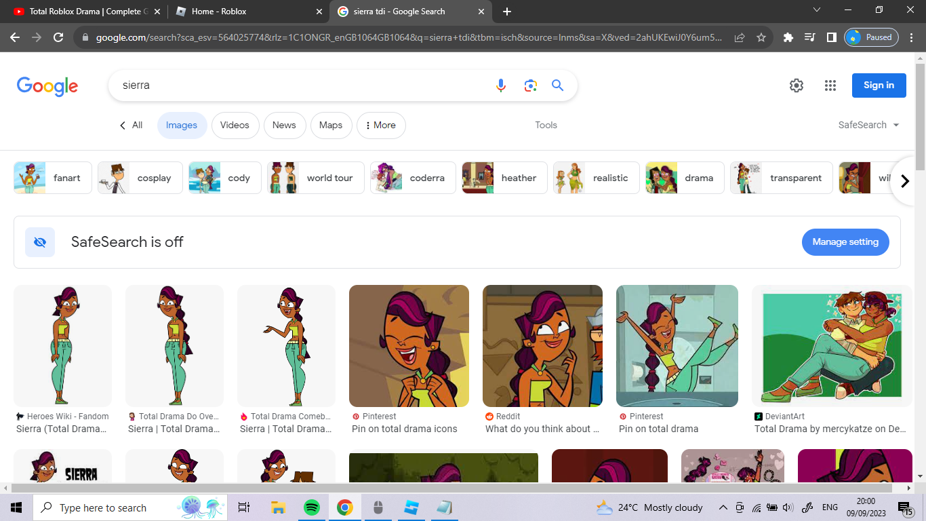Screen dimensions: 926x521
Task: Expand the More search filters menu
Action: point(381,125)
